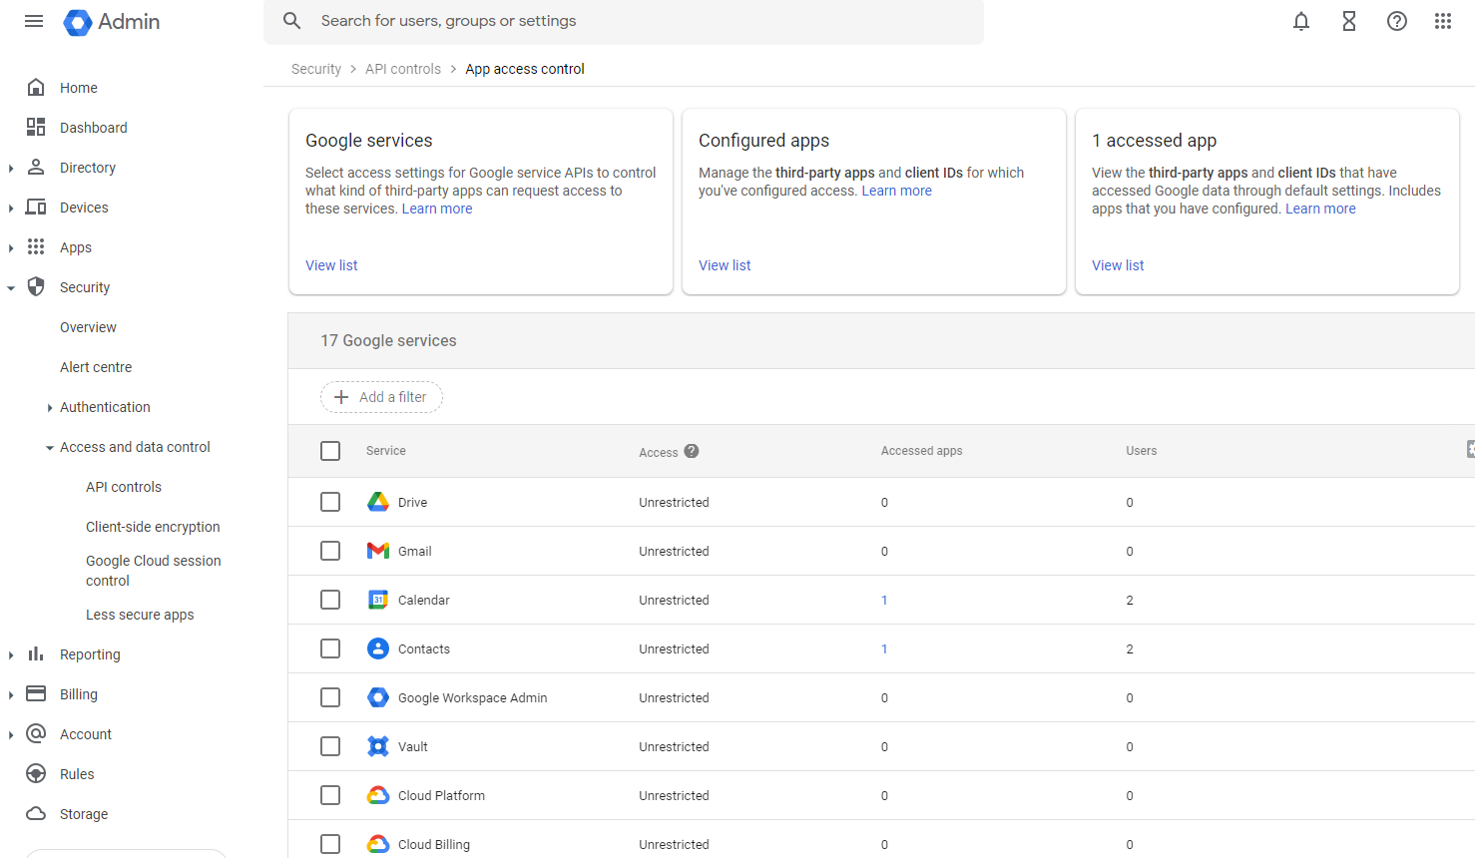Go to API controls breadcrumb link

[x=403, y=69]
